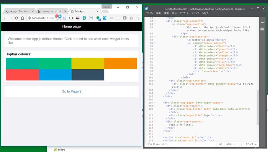Open the ヘルプ menu in Brackets
The image size is (268, 152).
(x=205, y=13)
